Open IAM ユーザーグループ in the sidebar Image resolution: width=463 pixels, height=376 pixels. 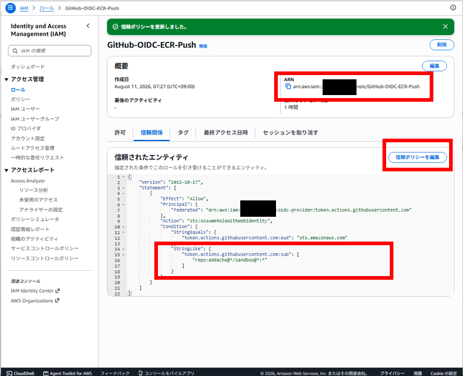[x=35, y=119]
